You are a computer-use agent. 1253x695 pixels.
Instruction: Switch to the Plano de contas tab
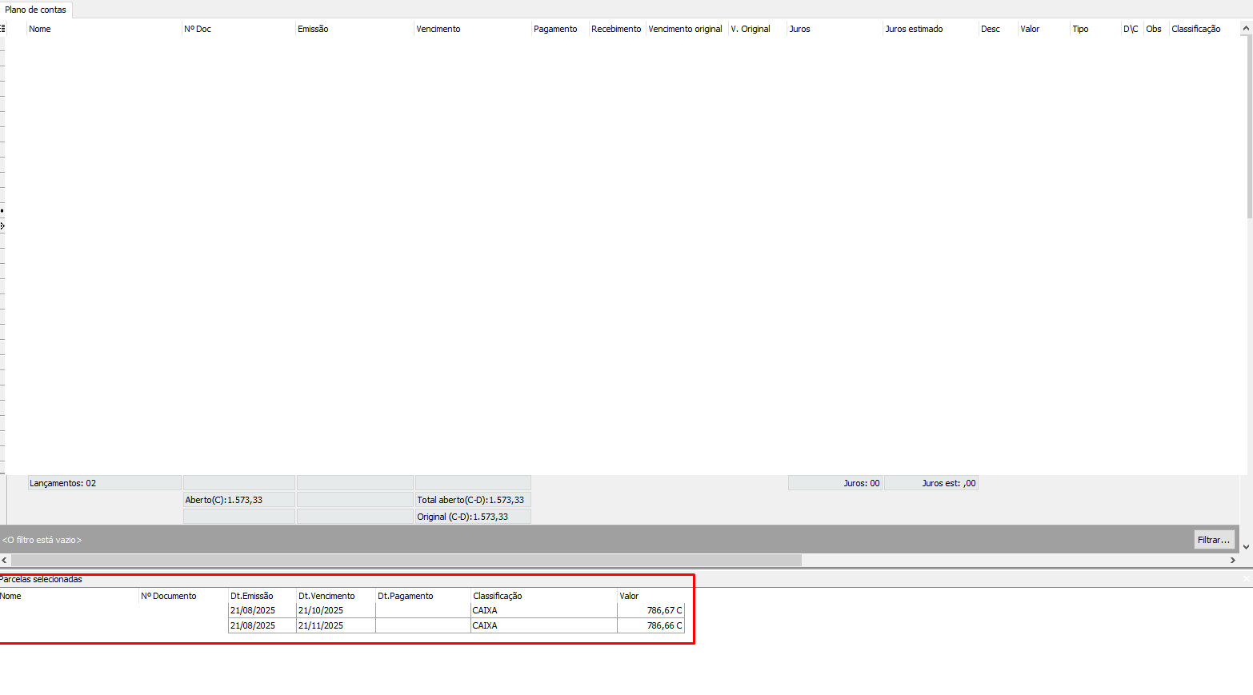click(x=36, y=10)
